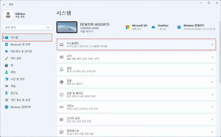Open Microsoft 365 혜택 보기
The height and width of the screenshot is (137, 221).
click(x=137, y=29)
